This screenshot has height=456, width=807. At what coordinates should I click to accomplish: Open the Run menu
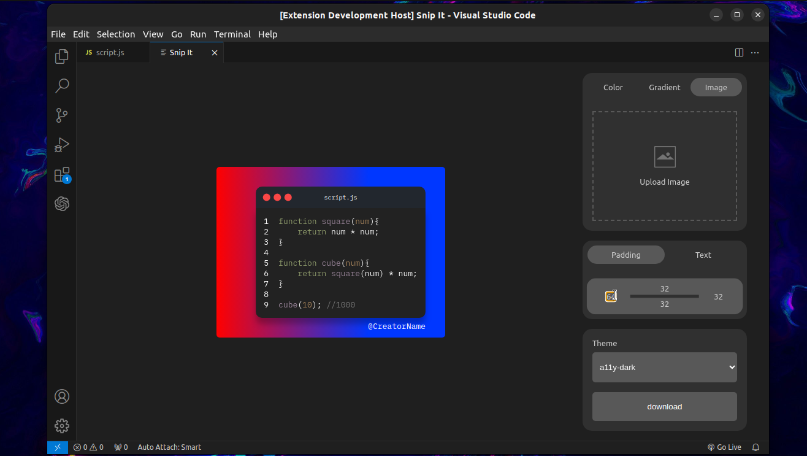click(198, 34)
